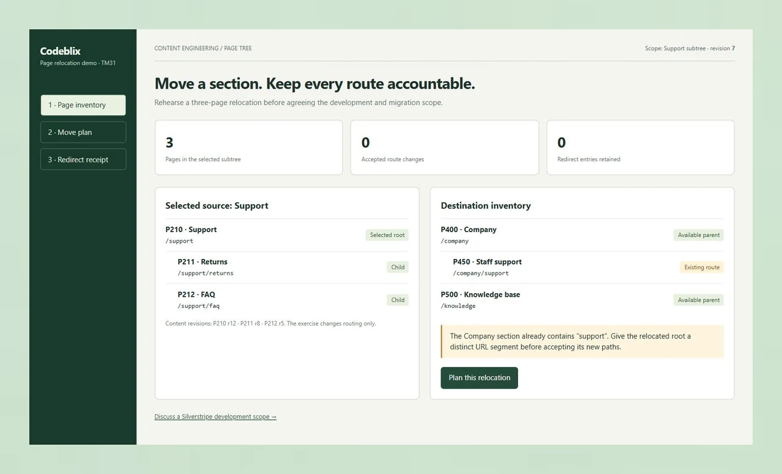Select the P210 · Support root row
782x474 pixels.
coord(287,235)
